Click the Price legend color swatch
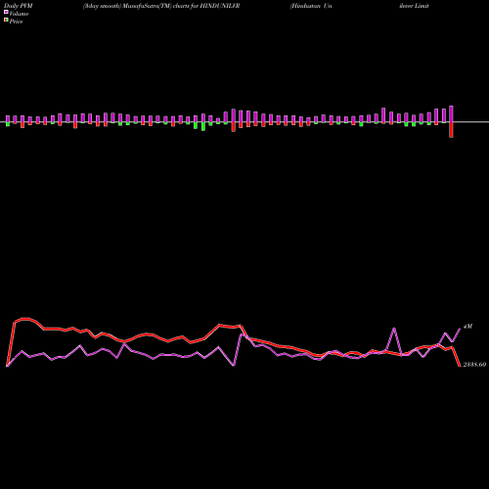 pyautogui.click(x=6, y=21)
